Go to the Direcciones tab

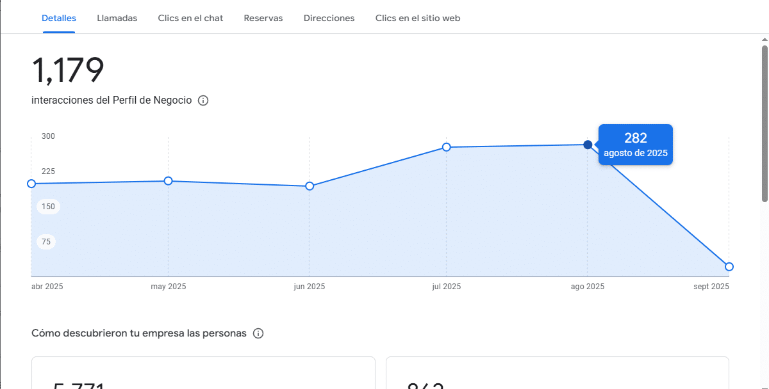click(x=329, y=18)
